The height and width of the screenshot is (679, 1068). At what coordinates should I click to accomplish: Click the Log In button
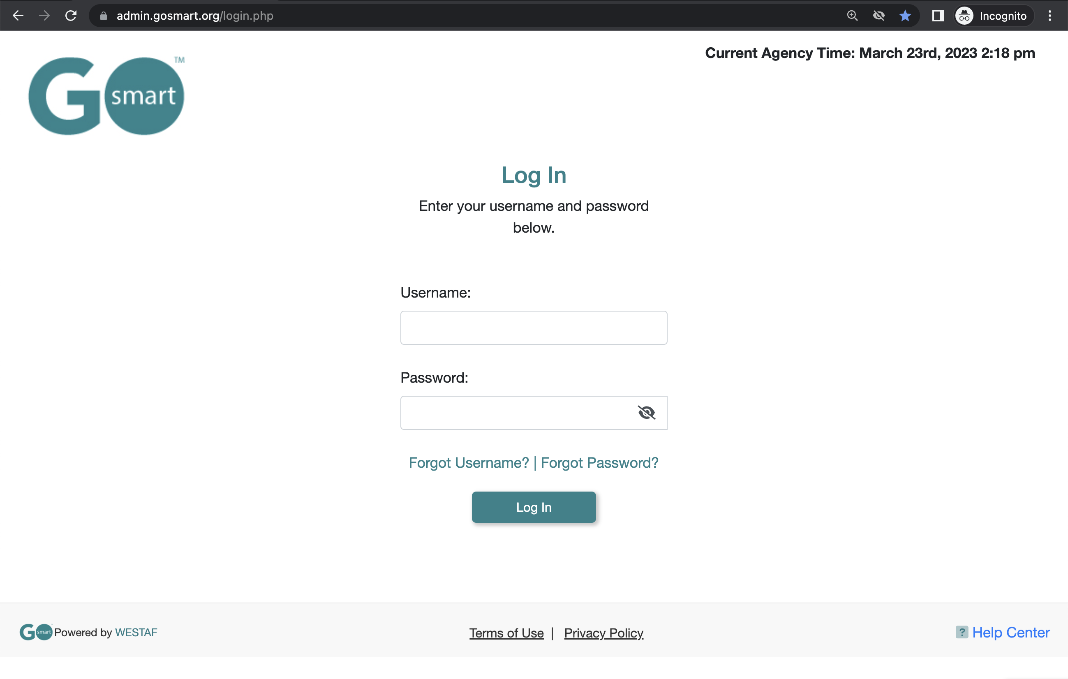coord(533,507)
